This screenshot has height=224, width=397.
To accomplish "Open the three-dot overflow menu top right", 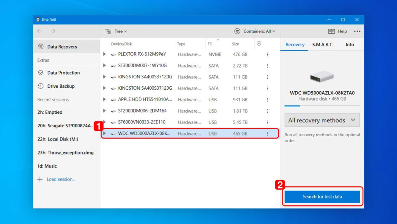I will click(357, 31).
